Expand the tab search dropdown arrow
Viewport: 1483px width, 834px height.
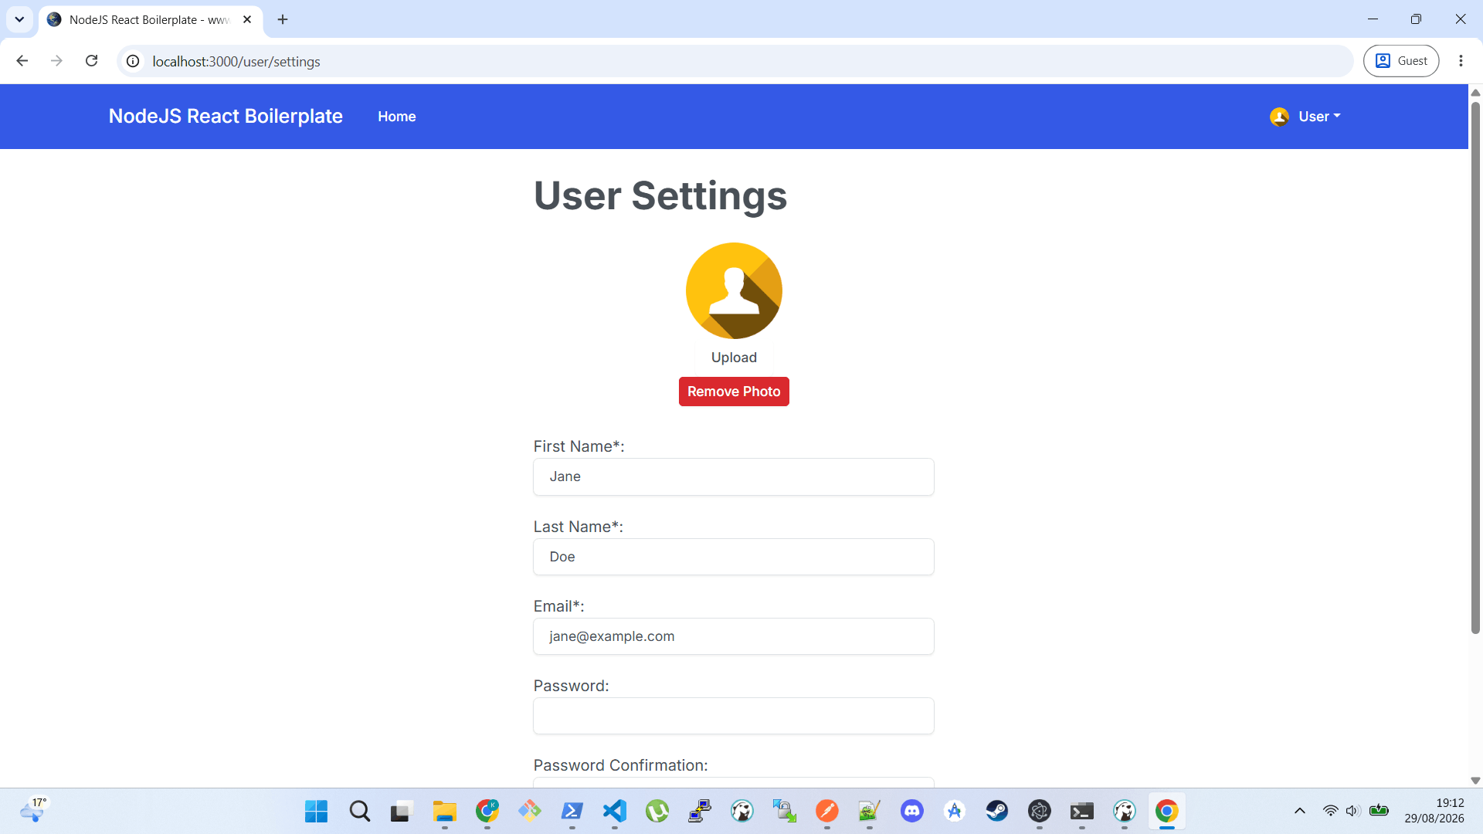(19, 19)
